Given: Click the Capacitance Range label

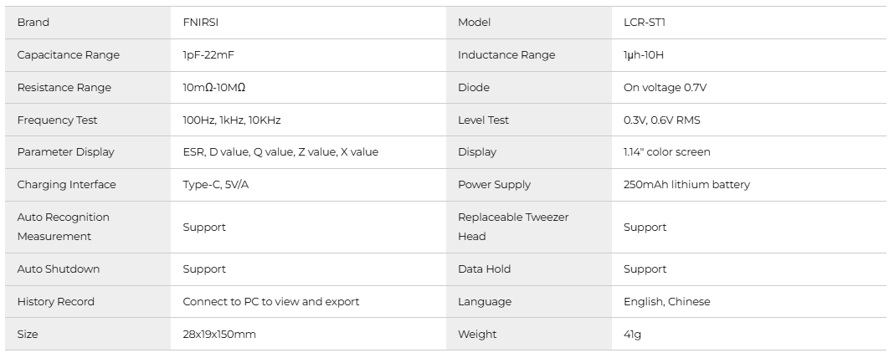Looking at the screenshot, I should tap(69, 55).
